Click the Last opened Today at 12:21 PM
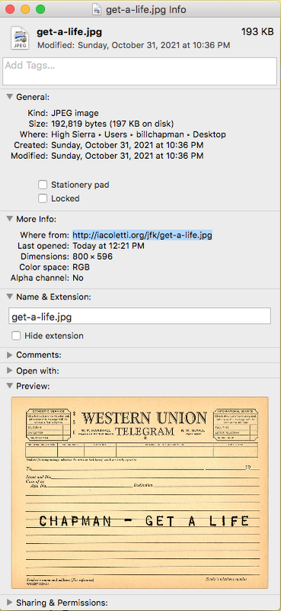This screenshot has height=611, width=281. 108,246
